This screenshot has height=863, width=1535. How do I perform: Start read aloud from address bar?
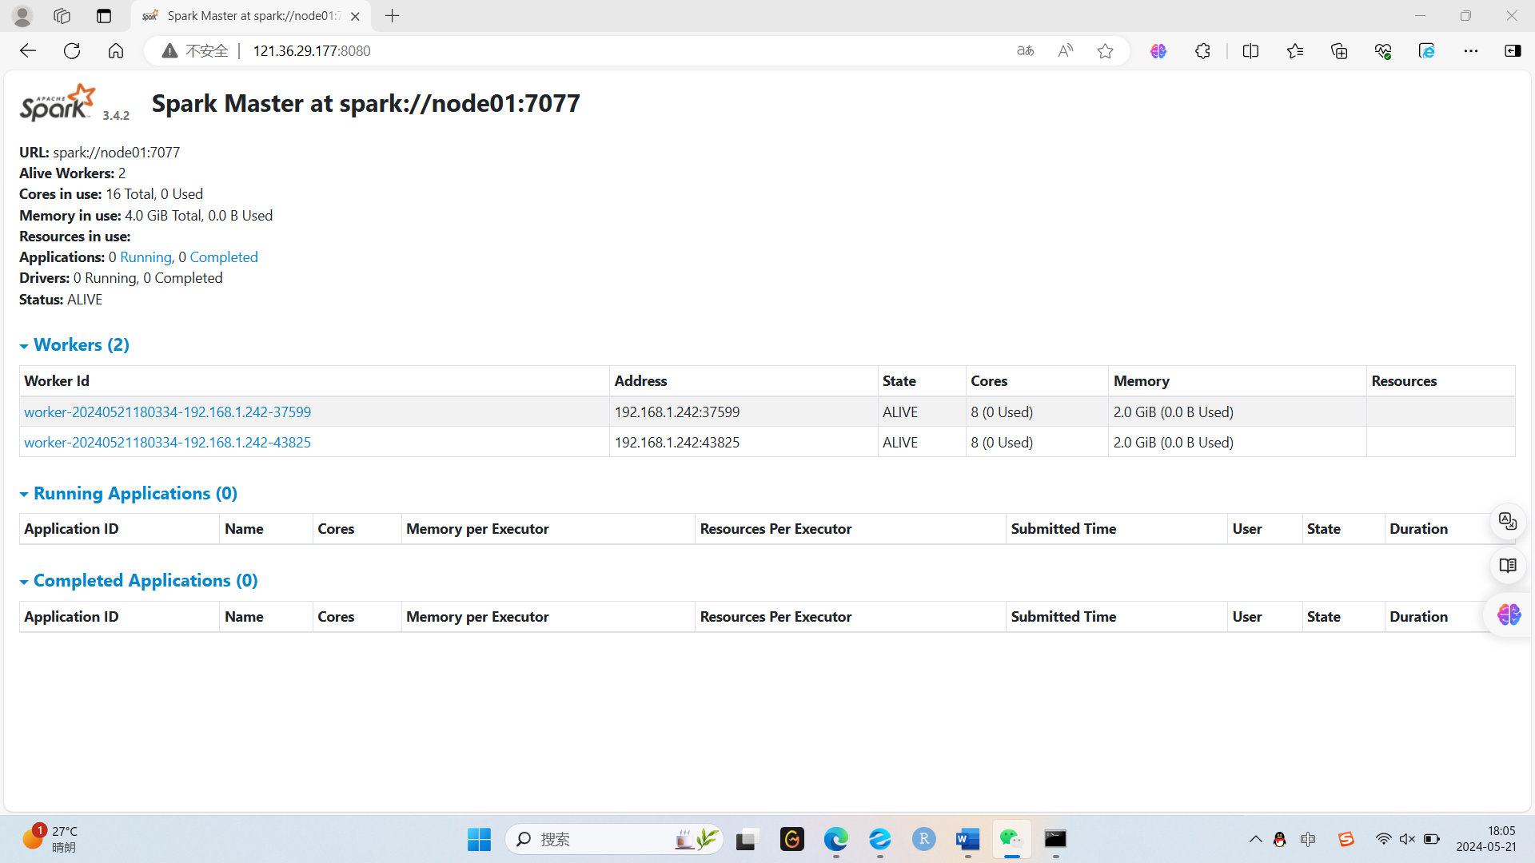click(x=1066, y=51)
